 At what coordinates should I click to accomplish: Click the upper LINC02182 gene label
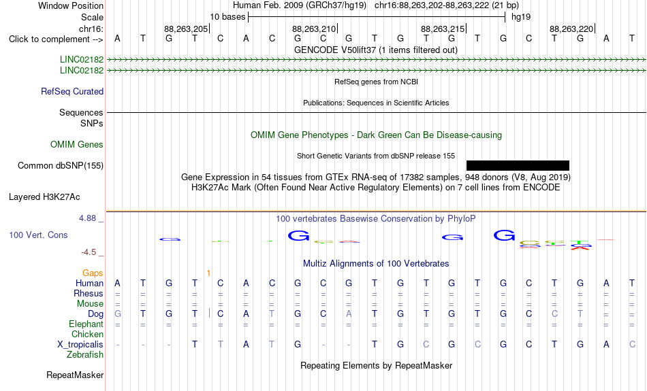[x=82, y=59]
